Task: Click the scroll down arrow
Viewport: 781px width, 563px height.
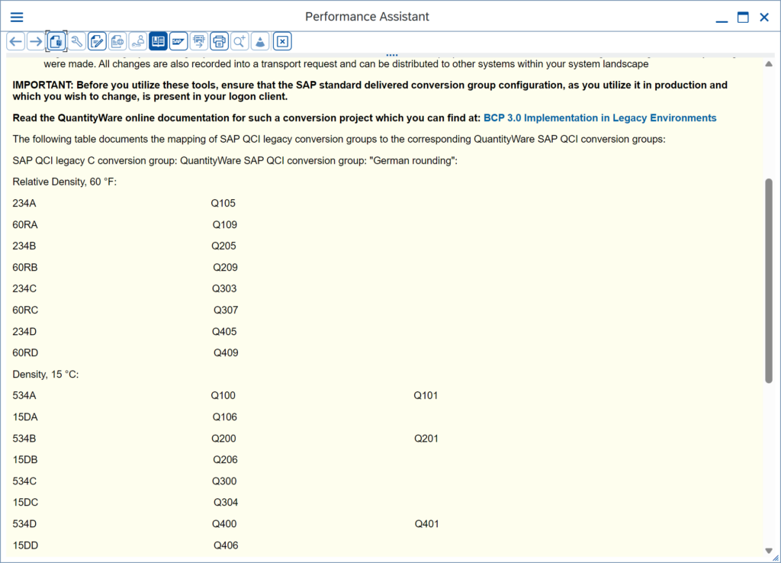Action: pyautogui.click(x=769, y=551)
